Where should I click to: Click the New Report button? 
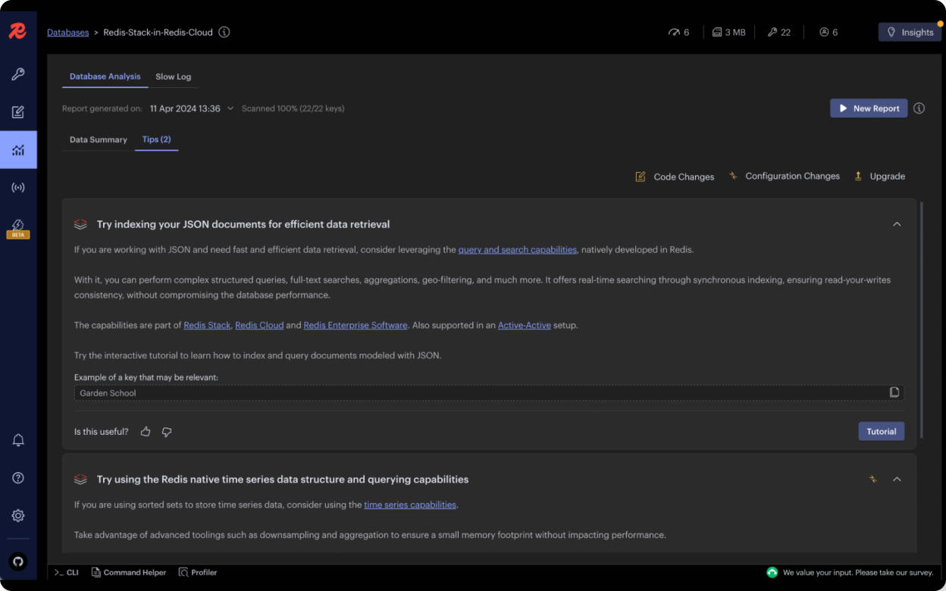(869, 108)
